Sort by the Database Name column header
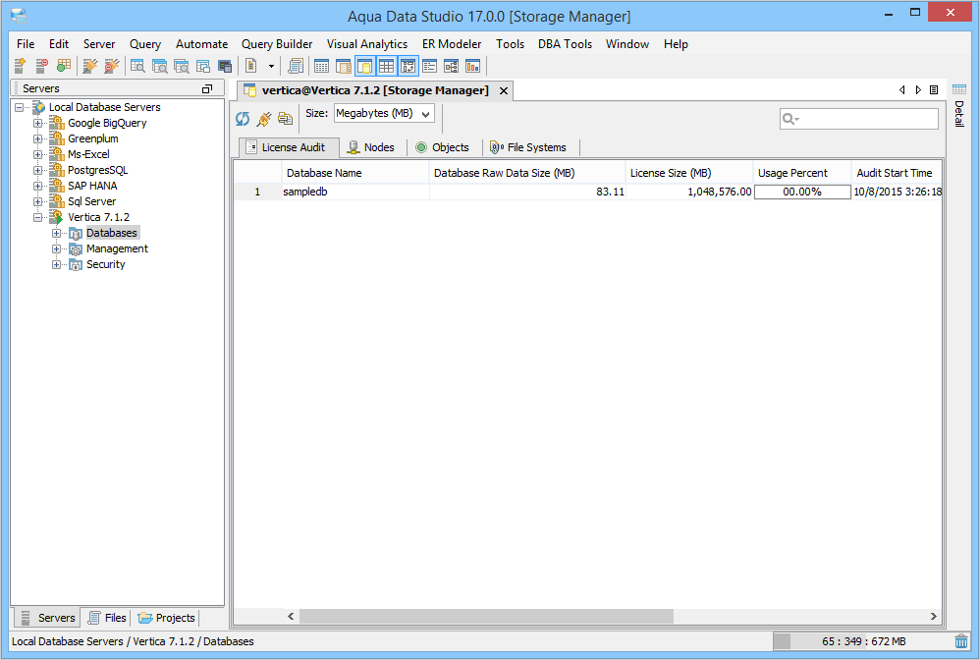The height and width of the screenshot is (660, 980). coord(355,173)
